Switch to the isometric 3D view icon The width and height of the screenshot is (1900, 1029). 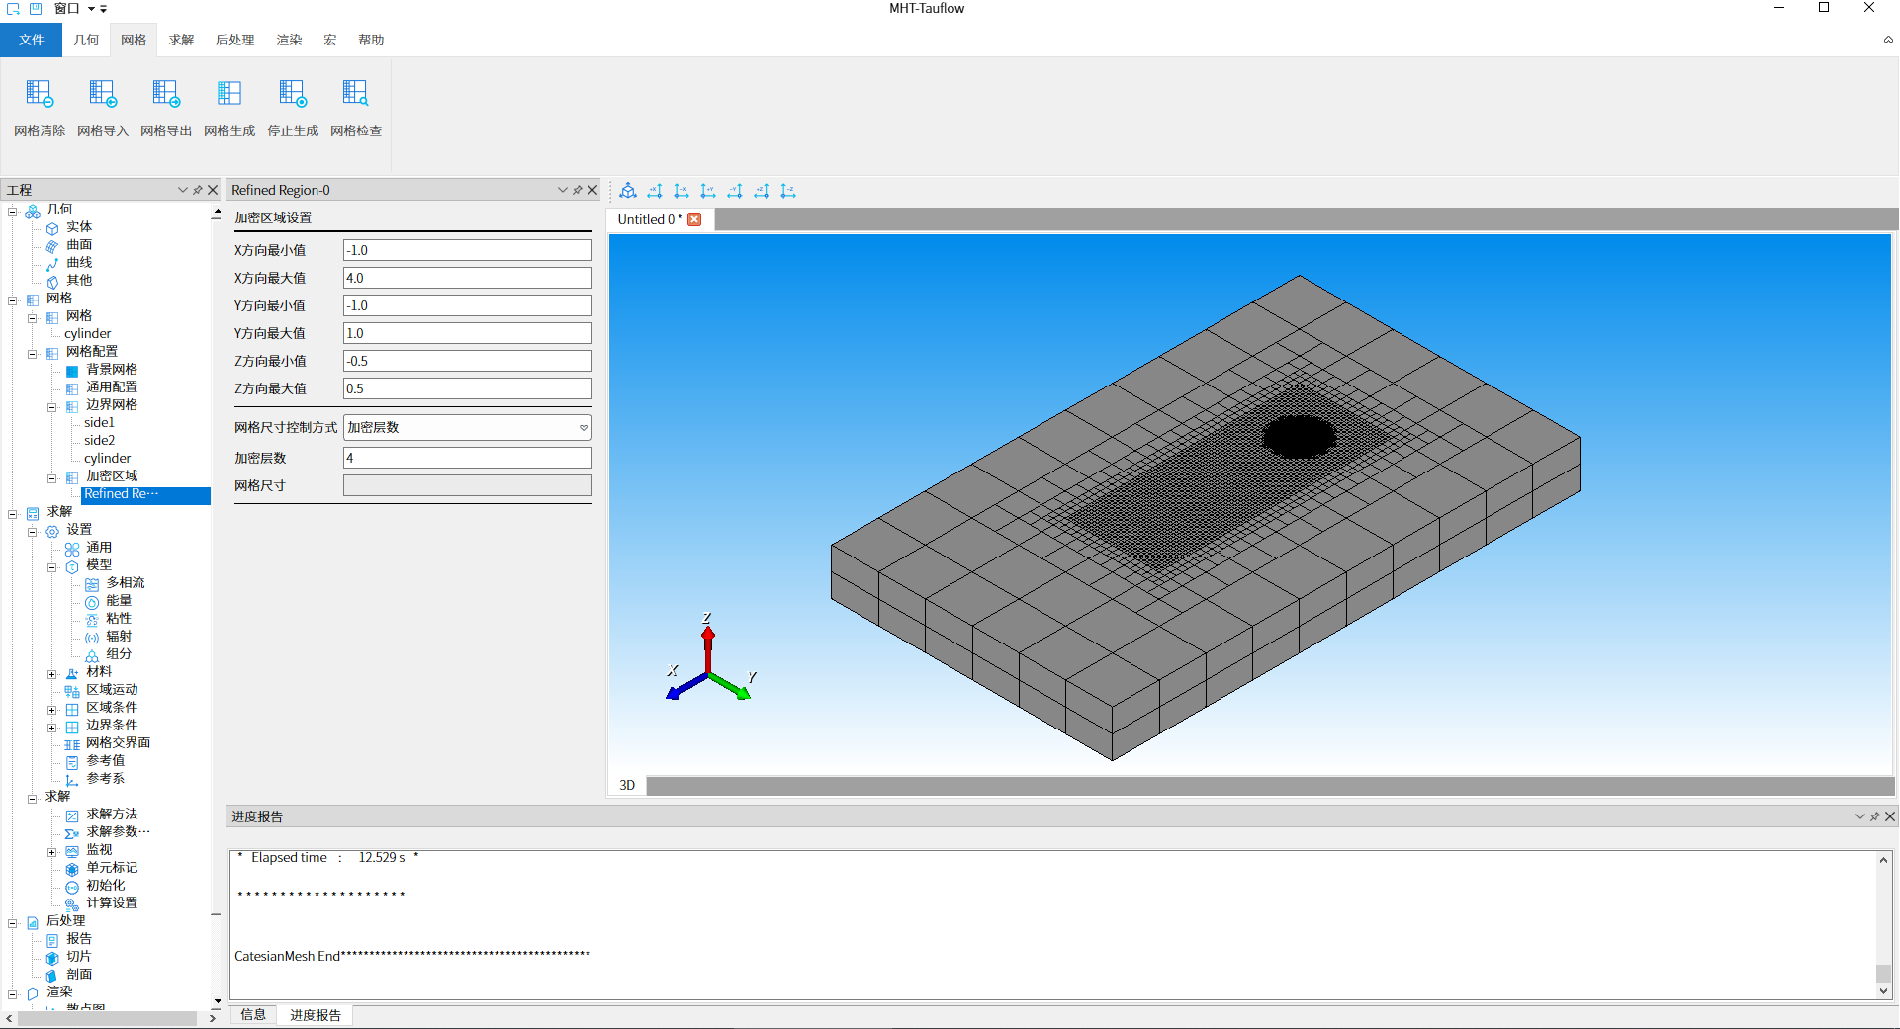click(x=628, y=191)
